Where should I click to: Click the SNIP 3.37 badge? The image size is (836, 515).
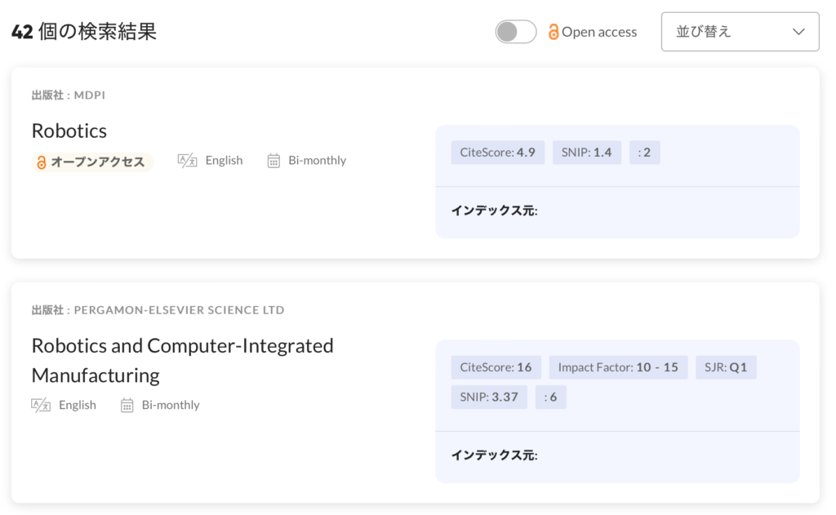point(489,397)
